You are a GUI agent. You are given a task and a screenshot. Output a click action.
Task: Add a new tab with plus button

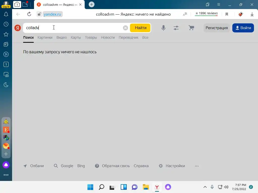92,5
